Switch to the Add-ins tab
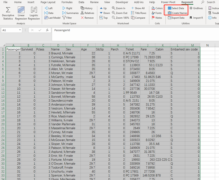 pos(139,2)
